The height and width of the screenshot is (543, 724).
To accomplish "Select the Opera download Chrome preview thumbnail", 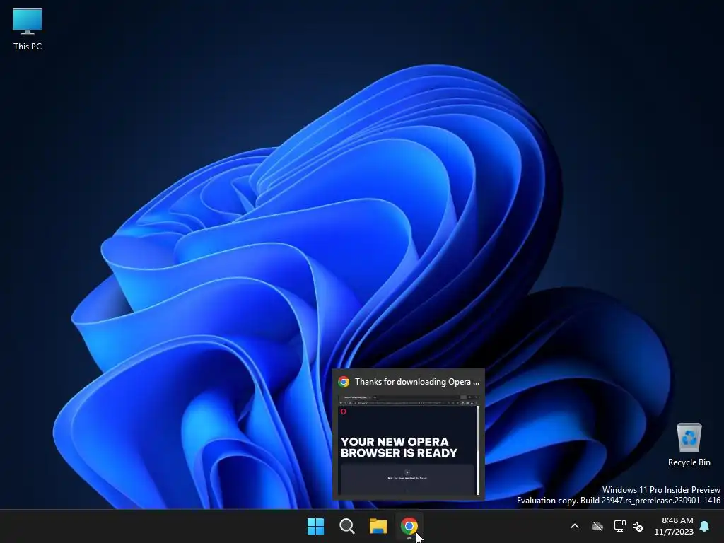I will [x=409, y=444].
